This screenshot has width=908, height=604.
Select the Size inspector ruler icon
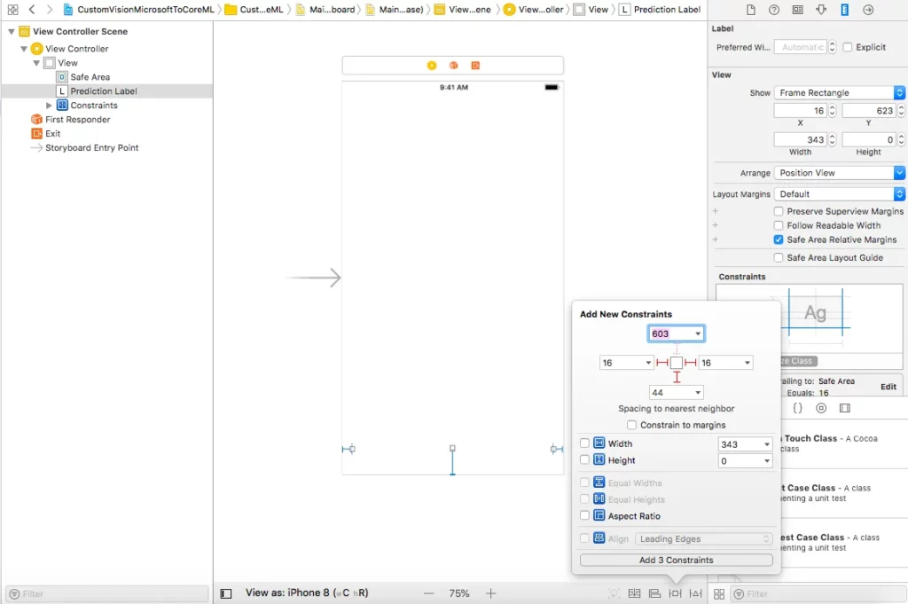click(844, 10)
